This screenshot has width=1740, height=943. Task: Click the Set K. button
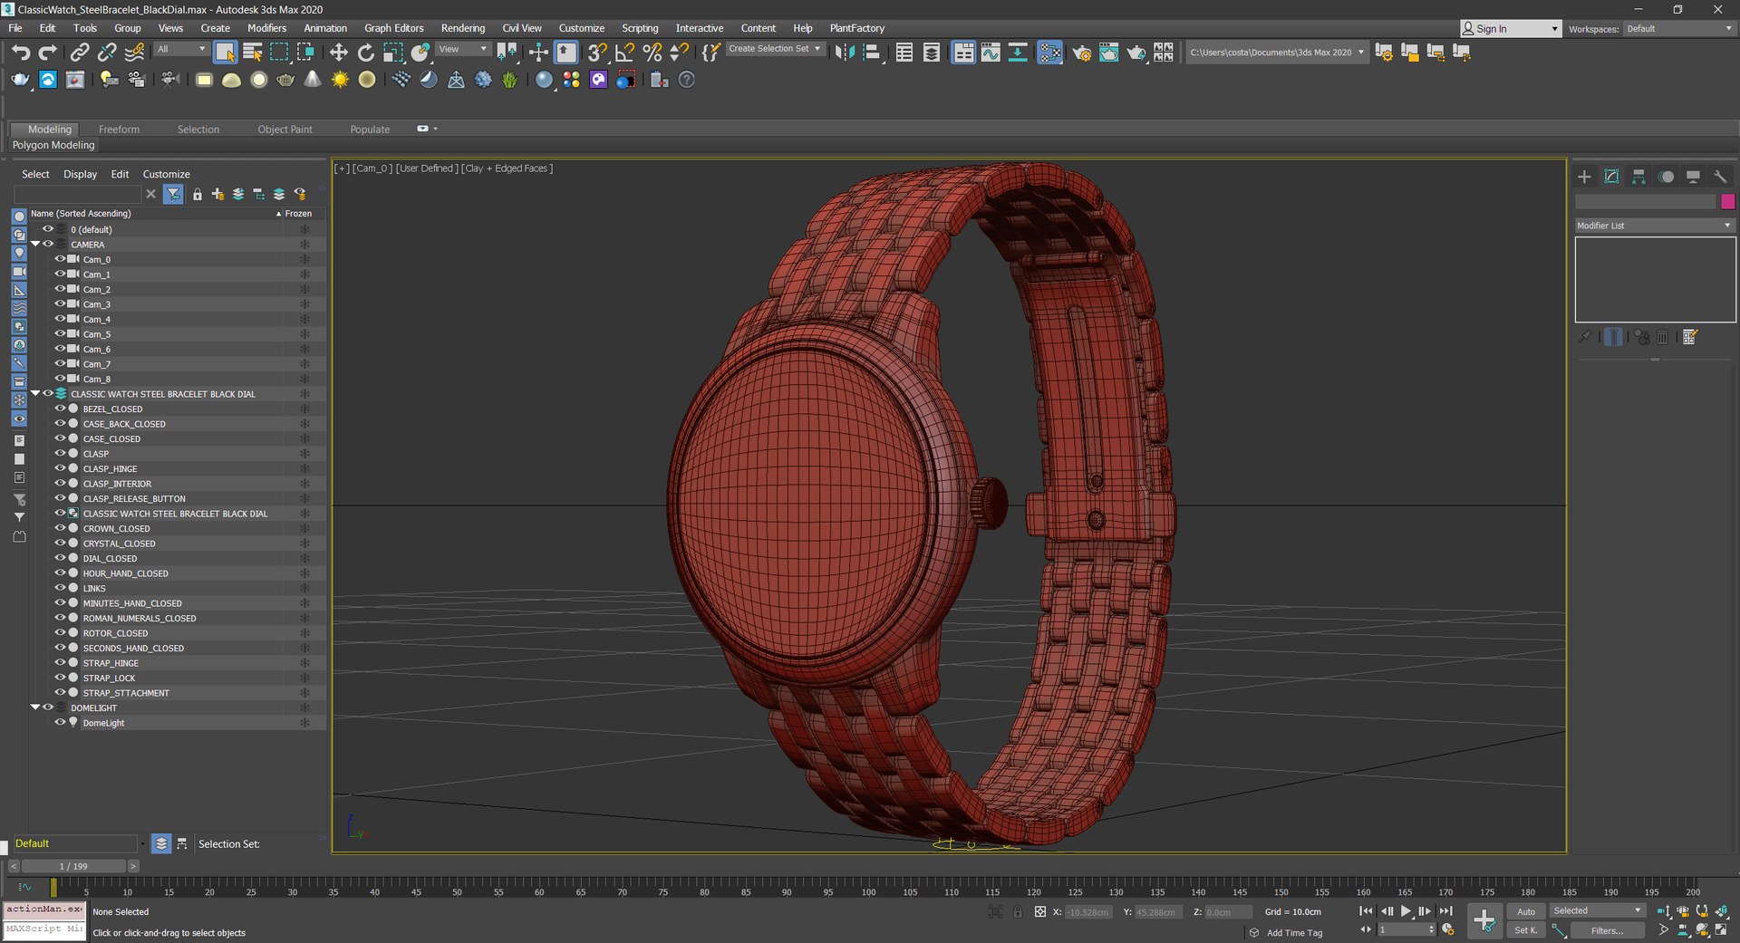[x=1526, y=930]
